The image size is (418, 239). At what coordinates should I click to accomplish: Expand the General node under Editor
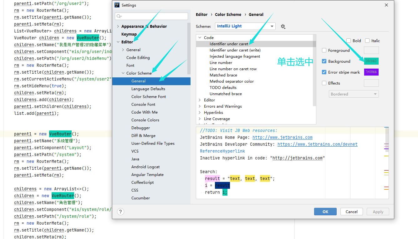(123, 50)
